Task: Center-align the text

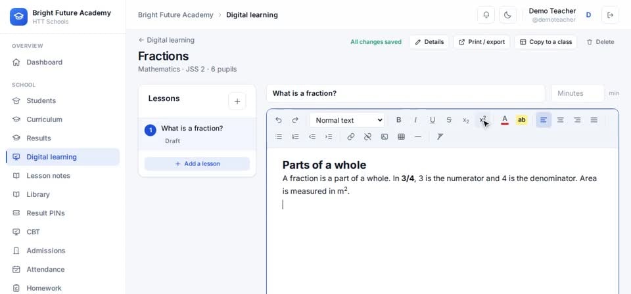Action: [560, 120]
